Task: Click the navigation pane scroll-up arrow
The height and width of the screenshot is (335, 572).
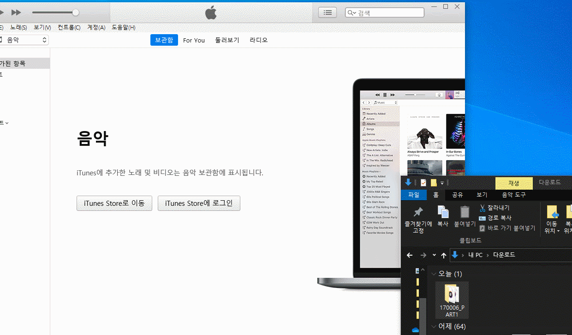Action: (x=423, y=269)
